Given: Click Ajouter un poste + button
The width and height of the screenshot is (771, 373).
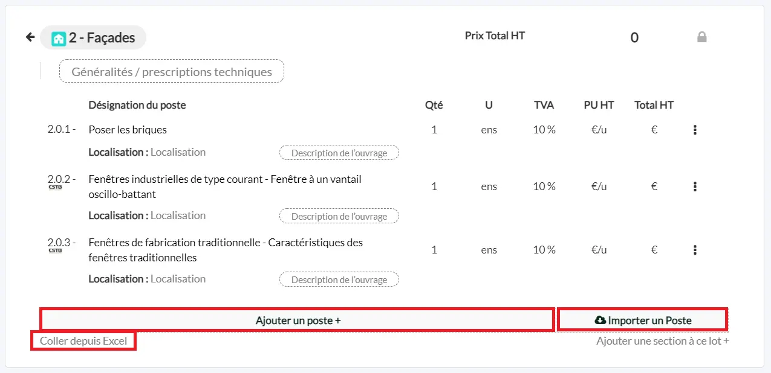Looking at the screenshot, I should pos(298,320).
